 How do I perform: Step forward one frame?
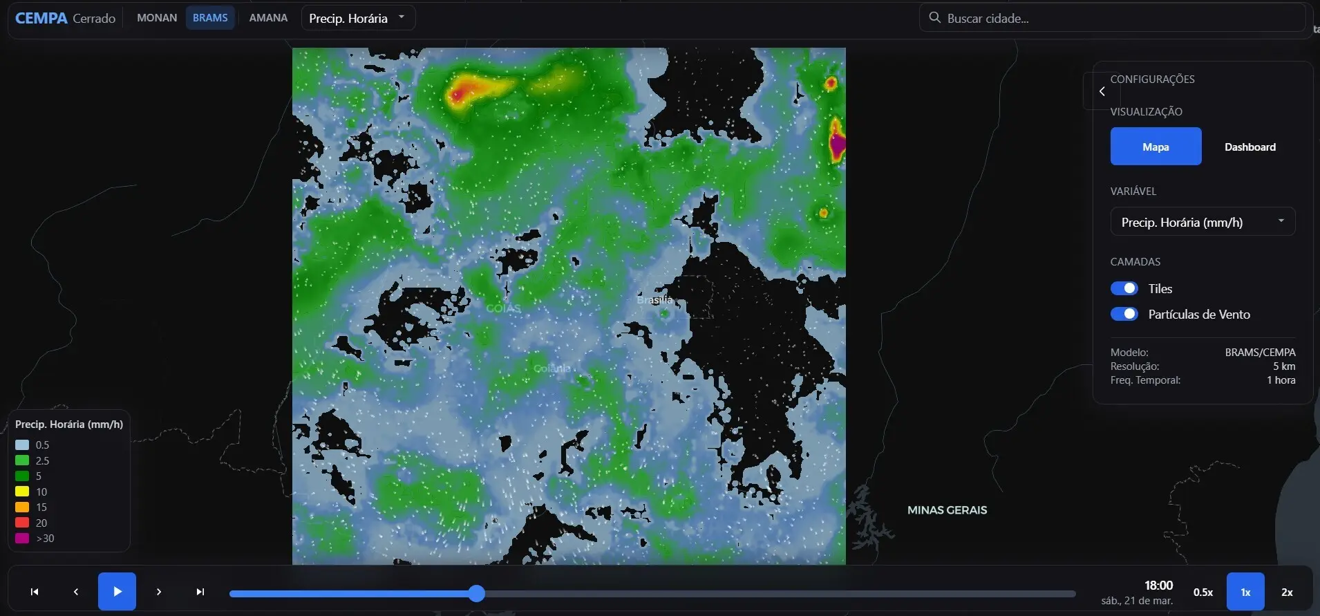click(159, 592)
